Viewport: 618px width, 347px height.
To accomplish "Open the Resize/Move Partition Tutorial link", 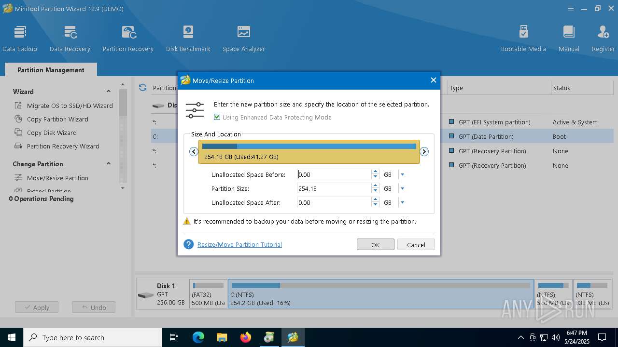I will [239, 245].
